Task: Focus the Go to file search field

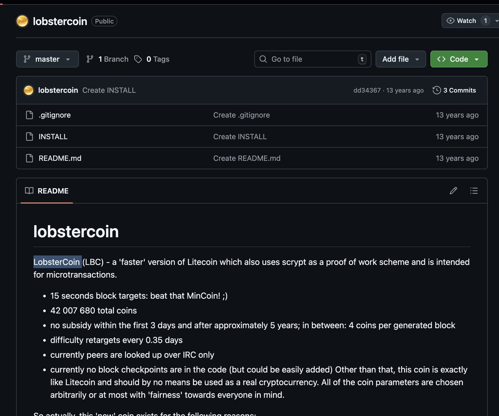Action: click(313, 59)
